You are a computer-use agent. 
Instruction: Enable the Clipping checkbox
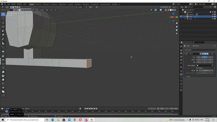[197, 68]
